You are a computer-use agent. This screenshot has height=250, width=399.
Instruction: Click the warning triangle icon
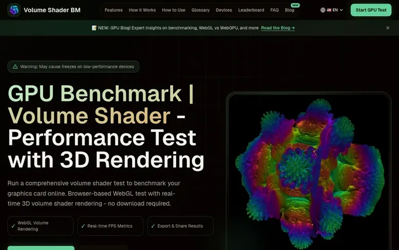tap(15, 67)
